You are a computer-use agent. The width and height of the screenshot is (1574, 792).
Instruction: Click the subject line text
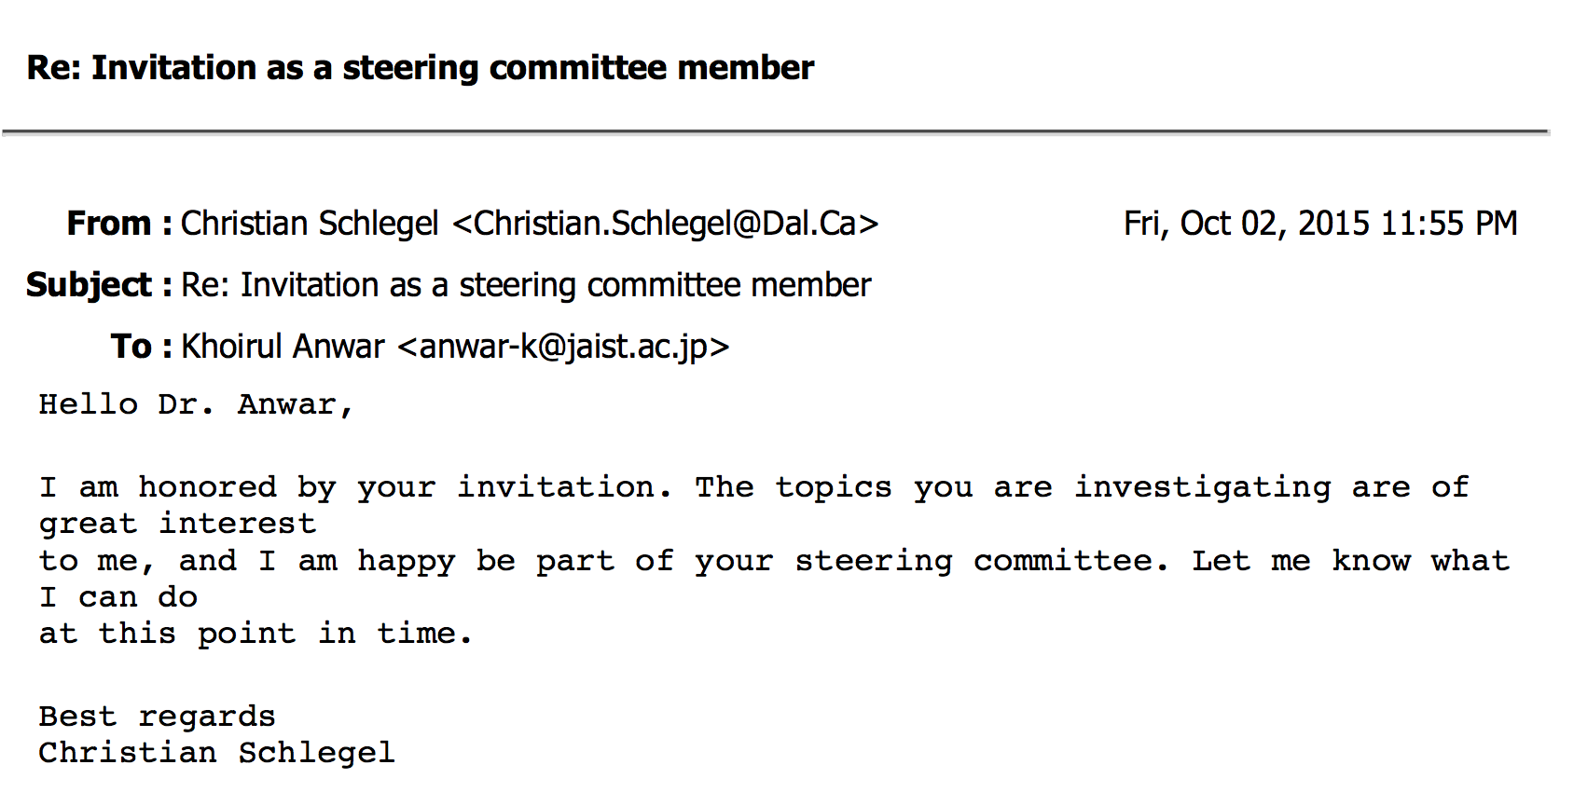tap(526, 285)
